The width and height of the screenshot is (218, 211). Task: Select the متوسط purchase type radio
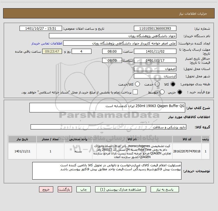162,92
